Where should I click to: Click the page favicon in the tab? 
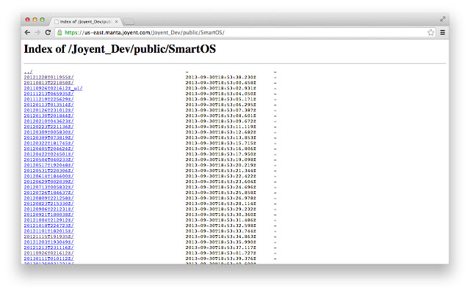pos(57,21)
